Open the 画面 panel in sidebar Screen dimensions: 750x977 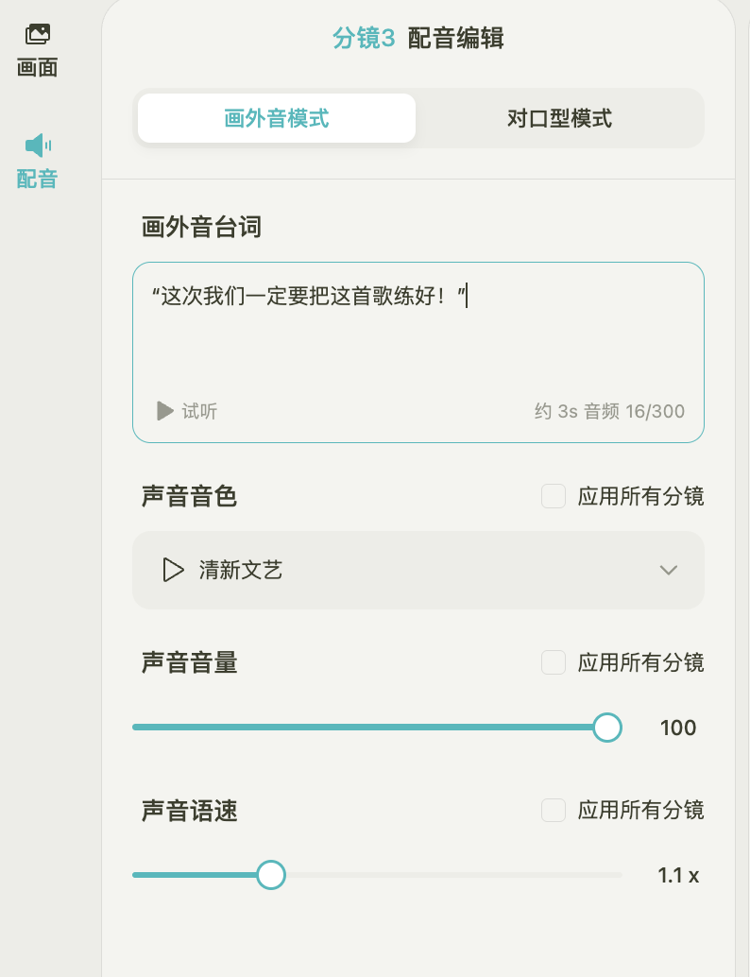[x=38, y=50]
